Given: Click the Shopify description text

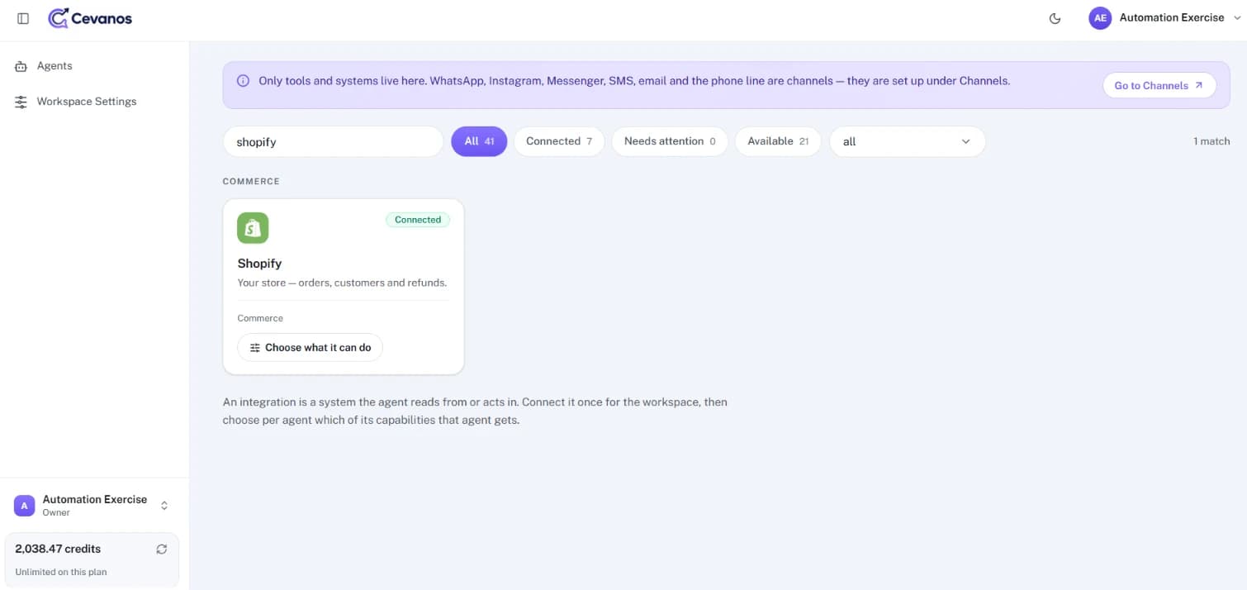Looking at the screenshot, I should (x=342, y=283).
